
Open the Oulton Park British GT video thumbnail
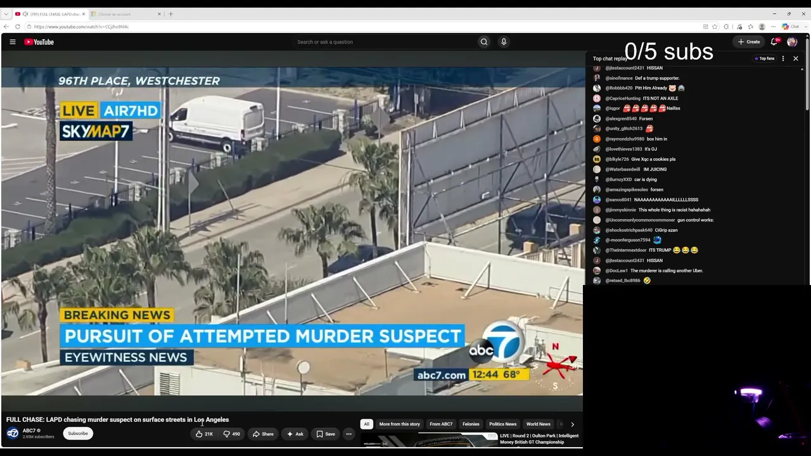(x=430, y=440)
